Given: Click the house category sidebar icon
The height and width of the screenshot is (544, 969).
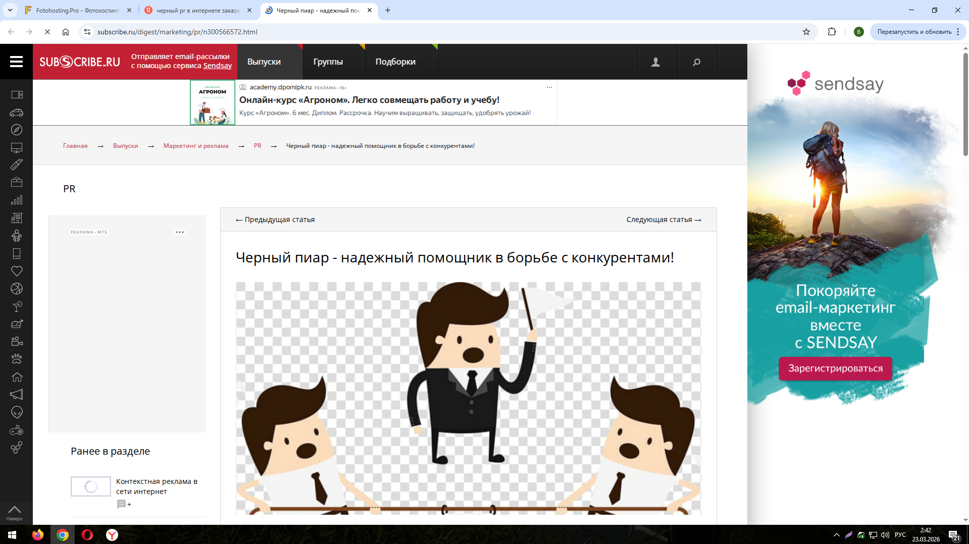Looking at the screenshot, I should tap(17, 377).
